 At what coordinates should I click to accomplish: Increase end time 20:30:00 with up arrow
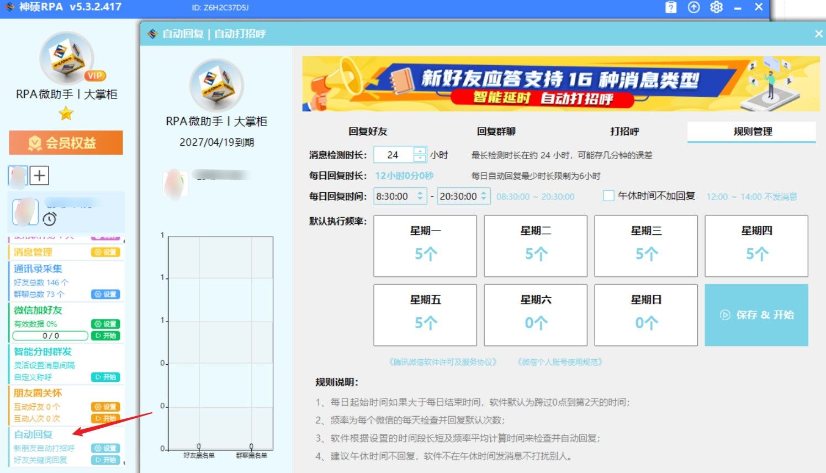click(484, 193)
